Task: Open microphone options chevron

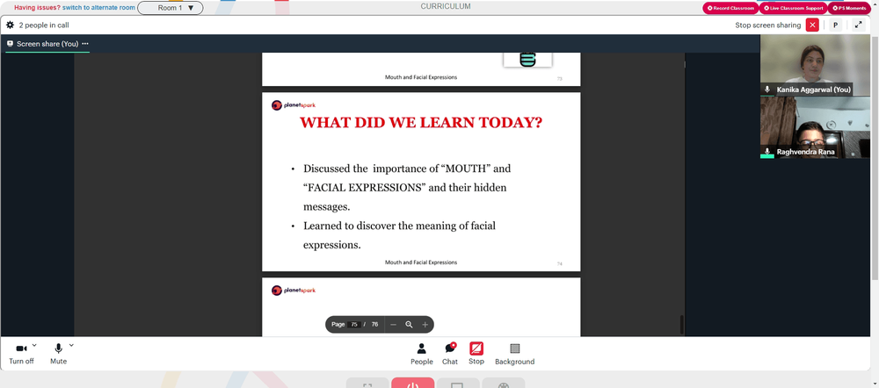Action: pos(71,346)
